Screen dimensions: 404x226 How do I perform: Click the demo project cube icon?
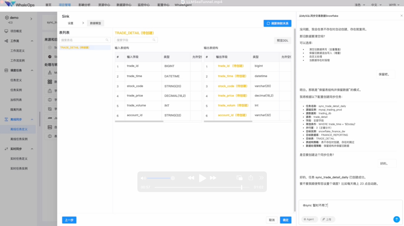[x=7, y=18]
